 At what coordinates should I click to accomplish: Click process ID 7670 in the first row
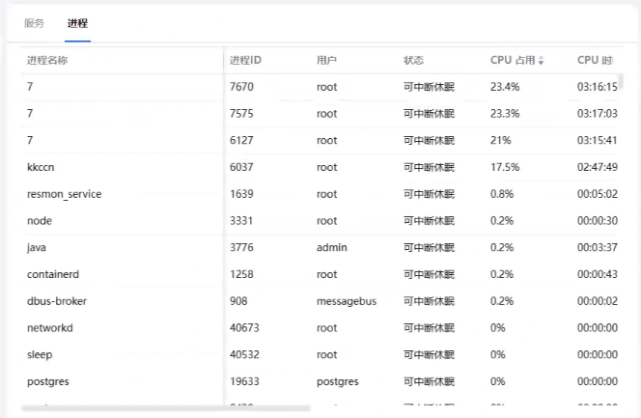241,87
